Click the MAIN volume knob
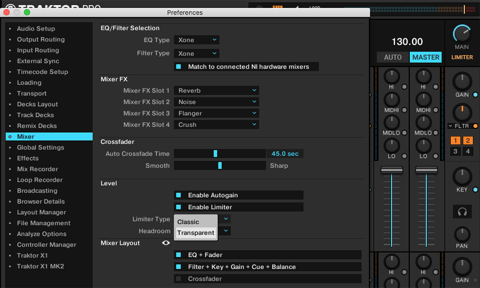 click(462, 34)
